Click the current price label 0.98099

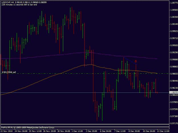click(174, 92)
